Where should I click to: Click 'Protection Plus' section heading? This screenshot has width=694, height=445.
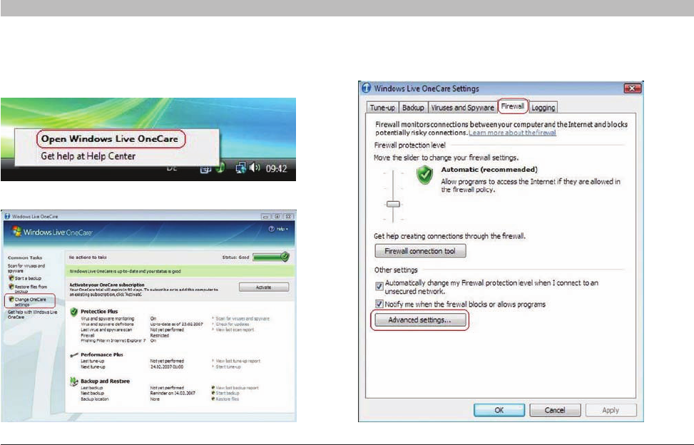pyautogui.click(x=99, y=312)
